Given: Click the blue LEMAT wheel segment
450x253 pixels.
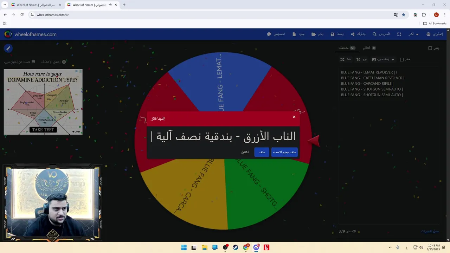Looking at the screenshot, I should (221, 81).
